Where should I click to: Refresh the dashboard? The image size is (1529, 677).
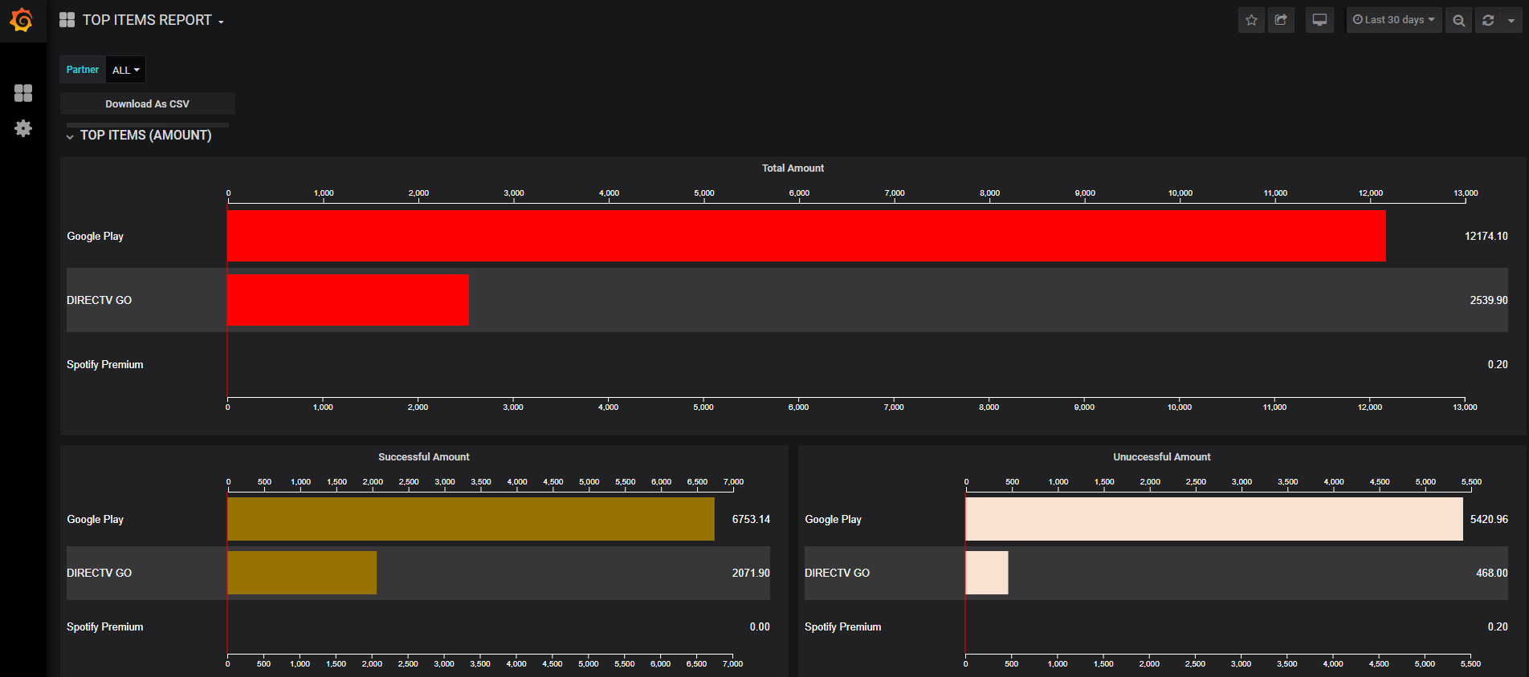coord(1488,20)
